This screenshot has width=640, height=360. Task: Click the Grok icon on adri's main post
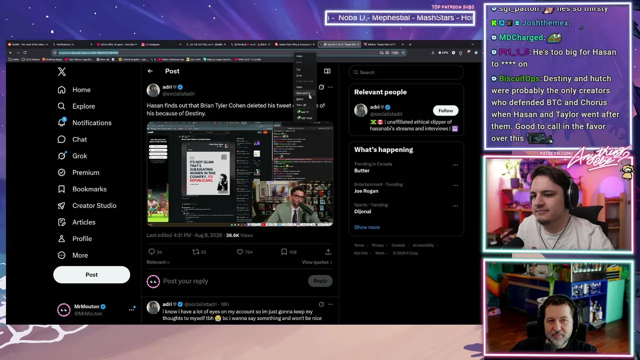[321, 87]
